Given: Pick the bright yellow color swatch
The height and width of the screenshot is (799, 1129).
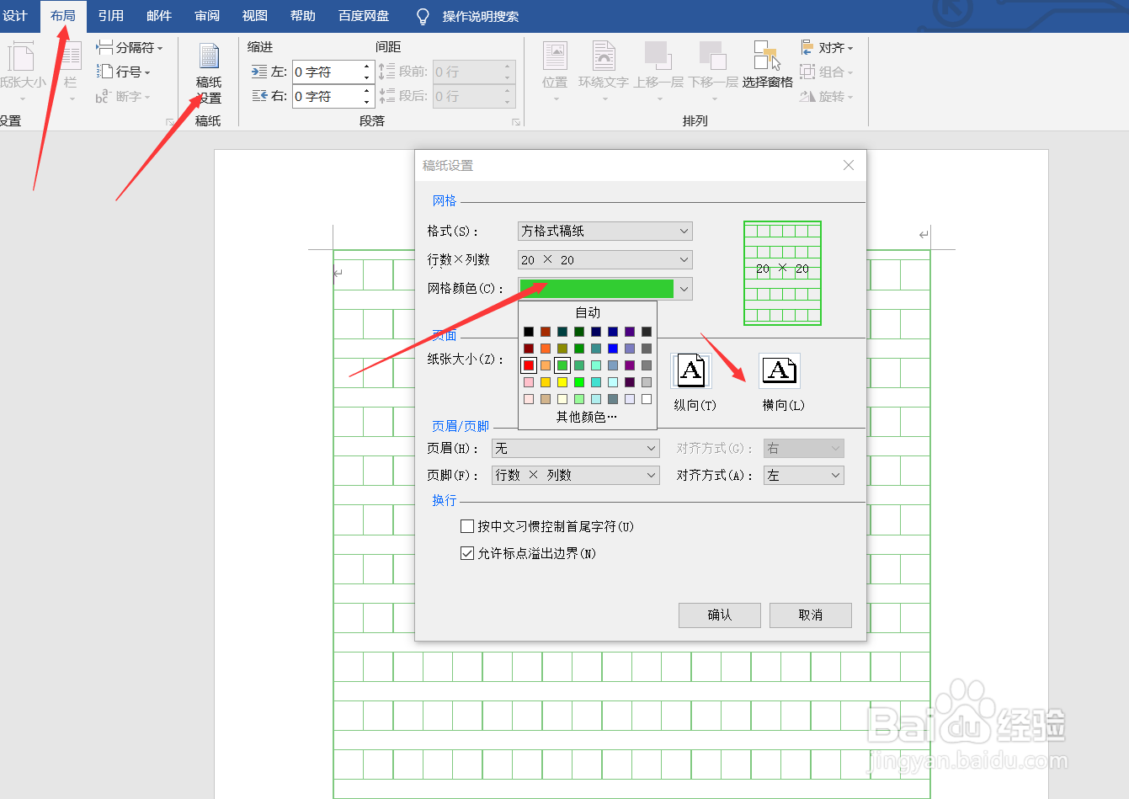Looking at the screenshot, I should [x=562, y=382].
